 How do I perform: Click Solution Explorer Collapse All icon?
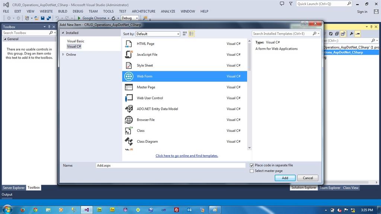337,34
